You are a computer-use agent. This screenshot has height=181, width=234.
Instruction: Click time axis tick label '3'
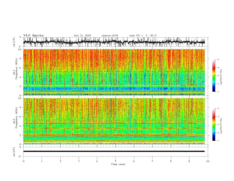point(79,161)
